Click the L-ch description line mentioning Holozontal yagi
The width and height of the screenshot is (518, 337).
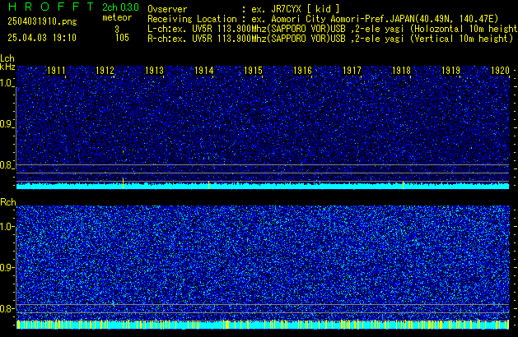pos(333,29)
